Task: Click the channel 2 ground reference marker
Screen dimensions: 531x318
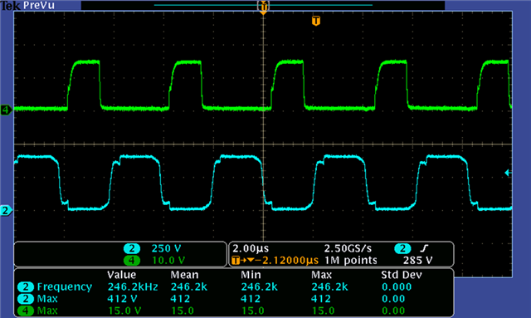Action: tap(6, 211)
